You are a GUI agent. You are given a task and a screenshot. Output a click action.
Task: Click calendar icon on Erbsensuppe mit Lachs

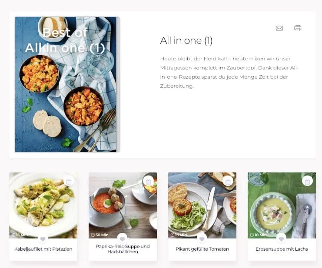tap(307, 182)
